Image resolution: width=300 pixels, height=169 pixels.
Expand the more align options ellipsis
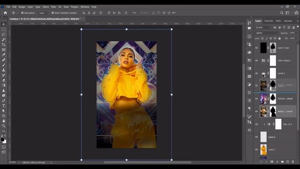pyautogui.click(x=135, y=13)
